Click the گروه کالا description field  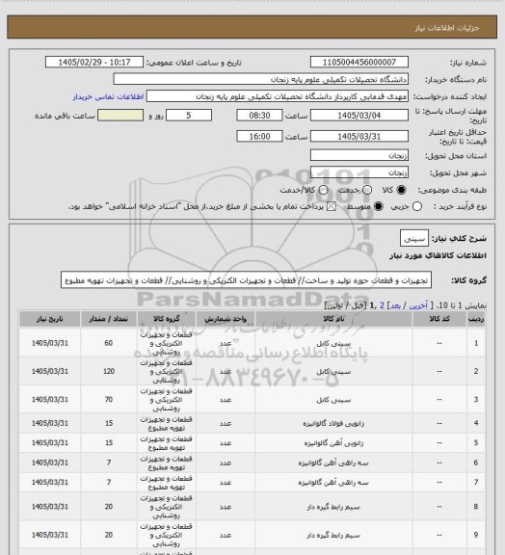(x=246, y=280)
